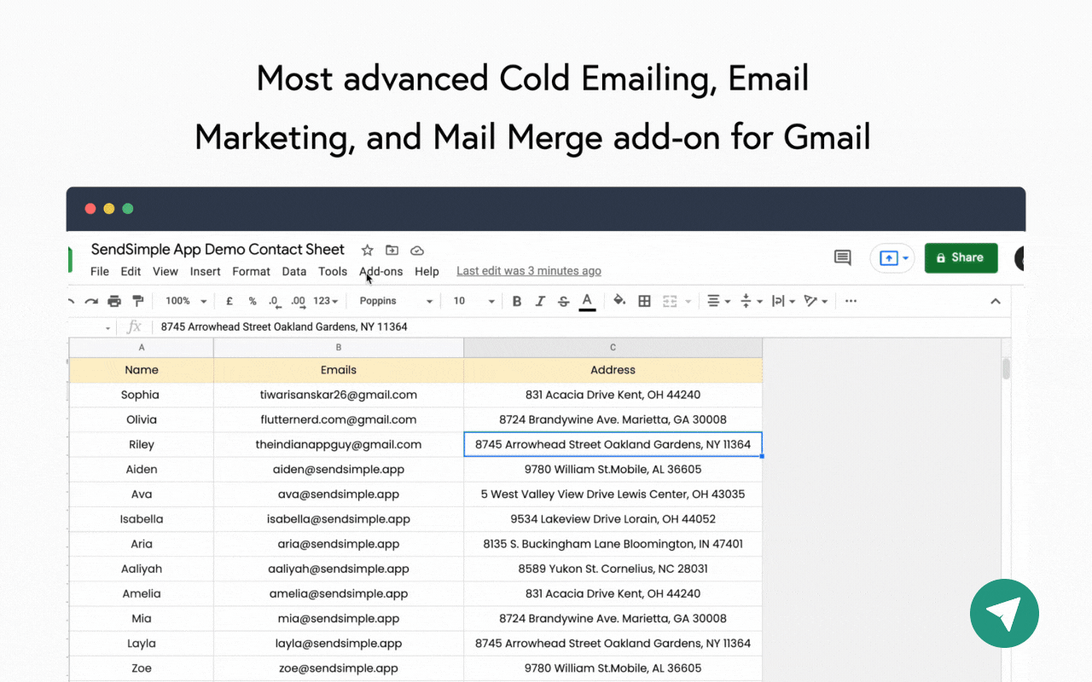
Task: Open the vertical align dropdown
Action: click(x=750, y=301)
